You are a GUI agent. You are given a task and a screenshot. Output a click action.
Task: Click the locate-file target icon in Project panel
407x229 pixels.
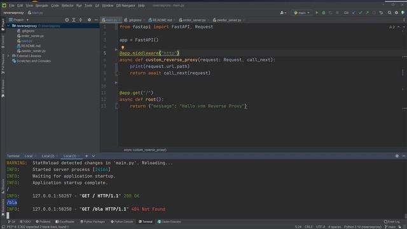point(67,20)
